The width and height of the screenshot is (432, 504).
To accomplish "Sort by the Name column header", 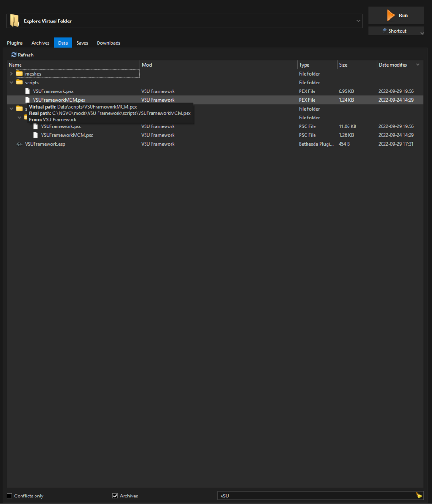I will click(x=74, y=65).
